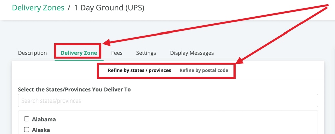The image size is (335, 134).
Task: Click the 1 Day Ground (UPS) title
Action: pos(109,8)
